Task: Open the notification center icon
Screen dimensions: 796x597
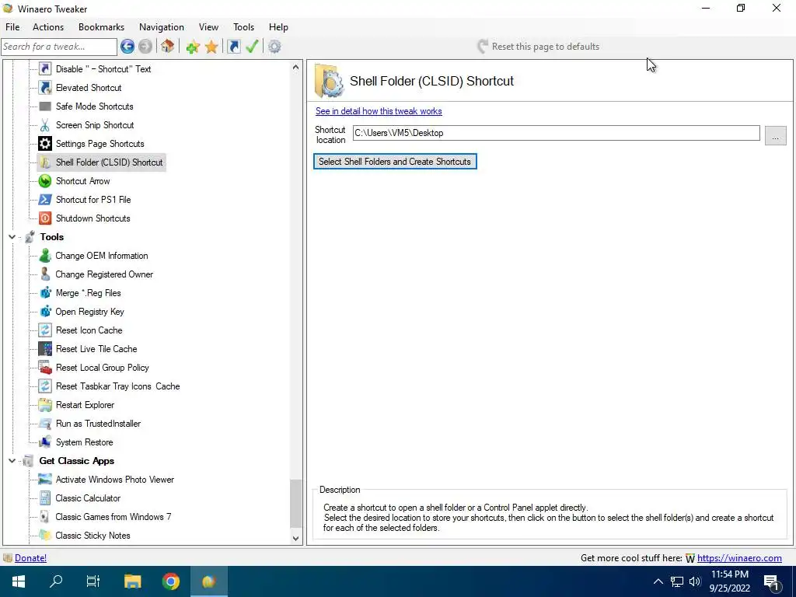Action: 772,581
